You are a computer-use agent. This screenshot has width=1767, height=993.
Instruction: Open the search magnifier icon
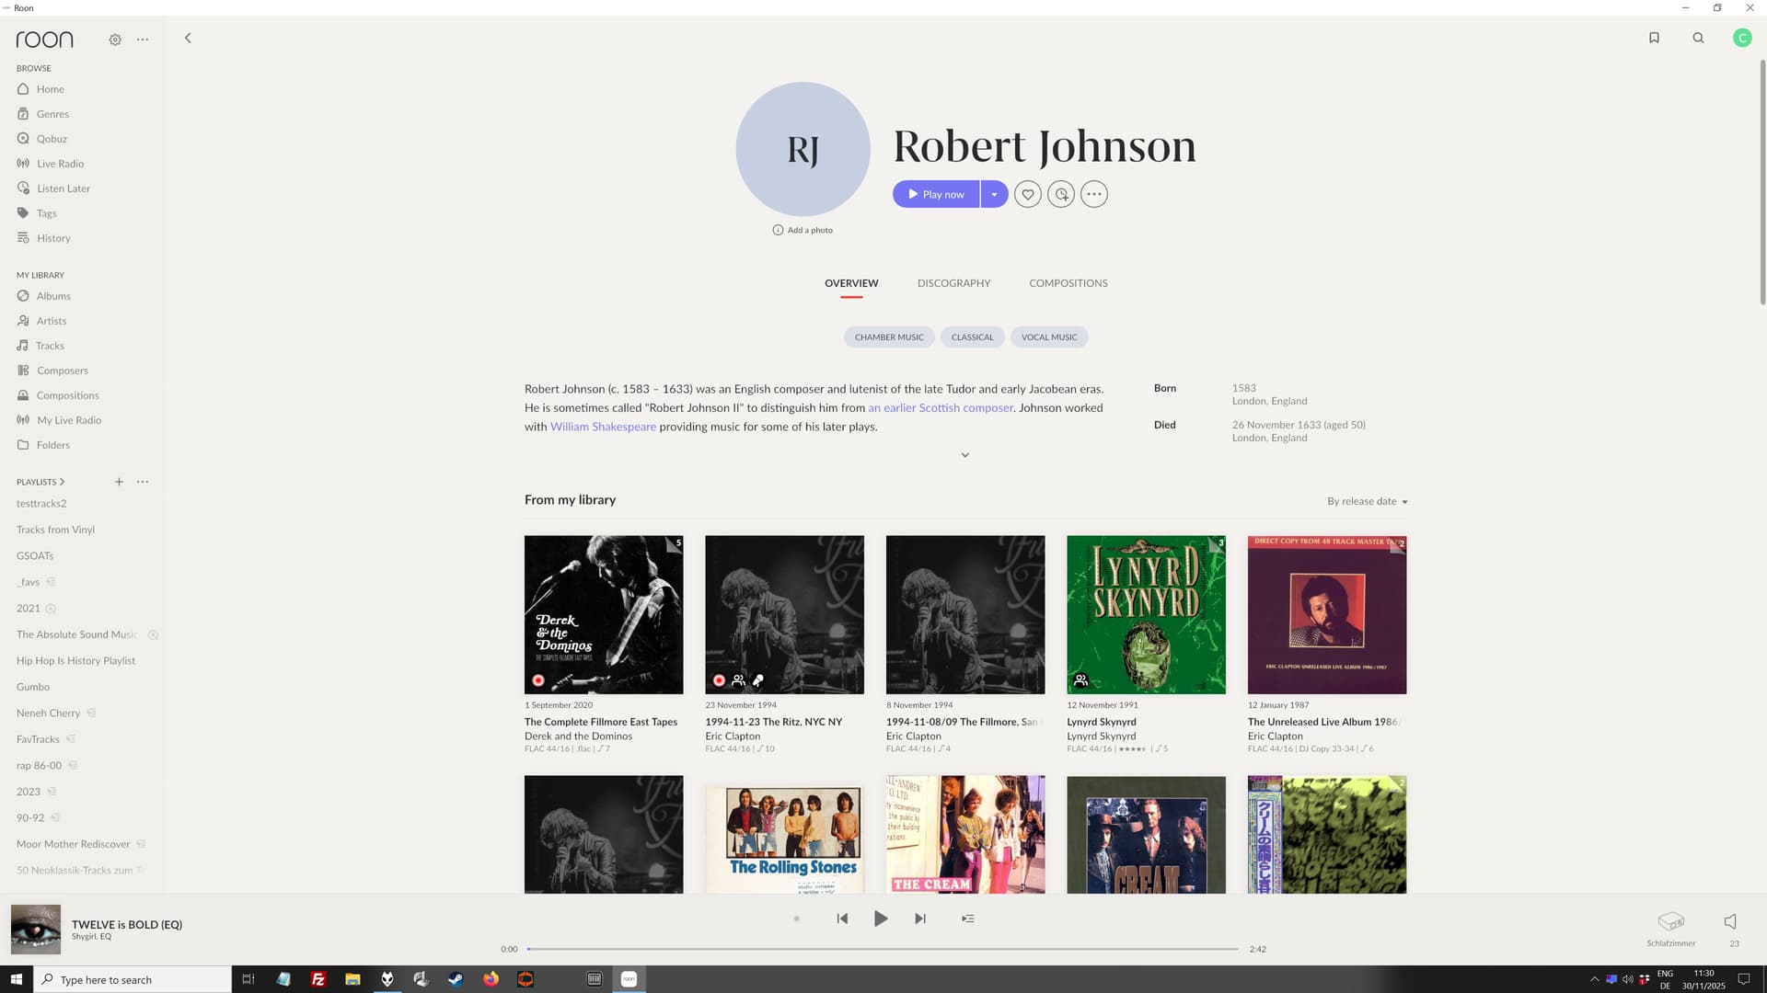point(1698,38)
